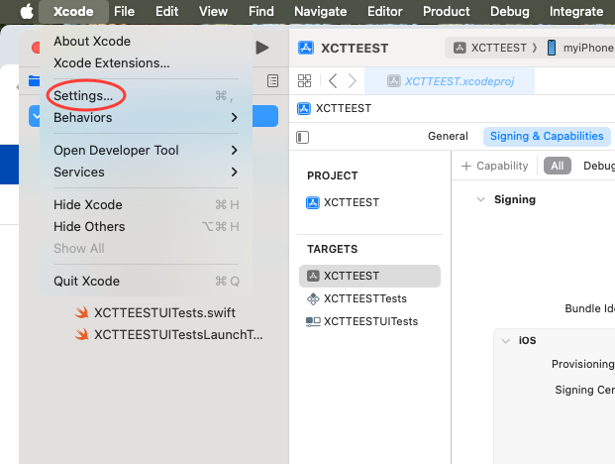Image resolution: width=615 pixels, height=464 pixels.
Task: Go forward with the right chevron arrow
Action: [x=353, y=81]
